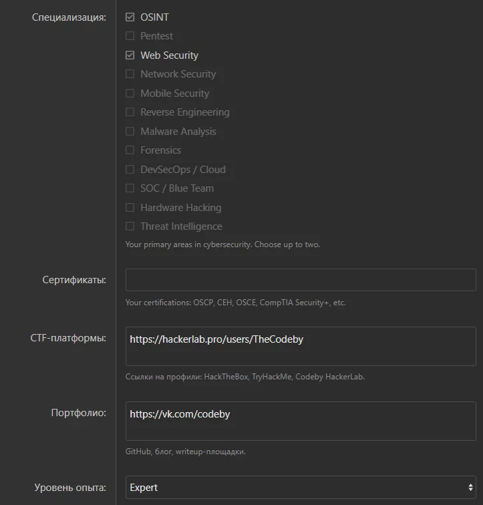Uncheck the OSINT specialization checkbox
Screen dimensions: 483x505
tap(130, 17)
